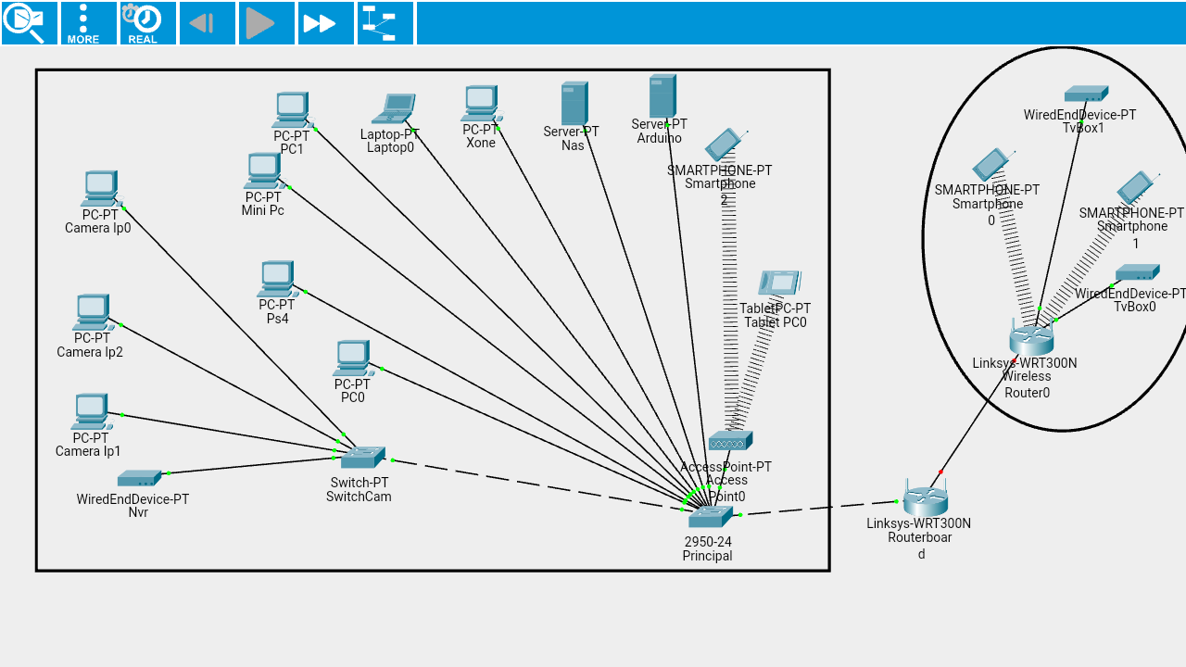Click the "Camera Ip2" label text
Image resolution: width=1186 pixels, height=667 pixels.
point(90,352)
